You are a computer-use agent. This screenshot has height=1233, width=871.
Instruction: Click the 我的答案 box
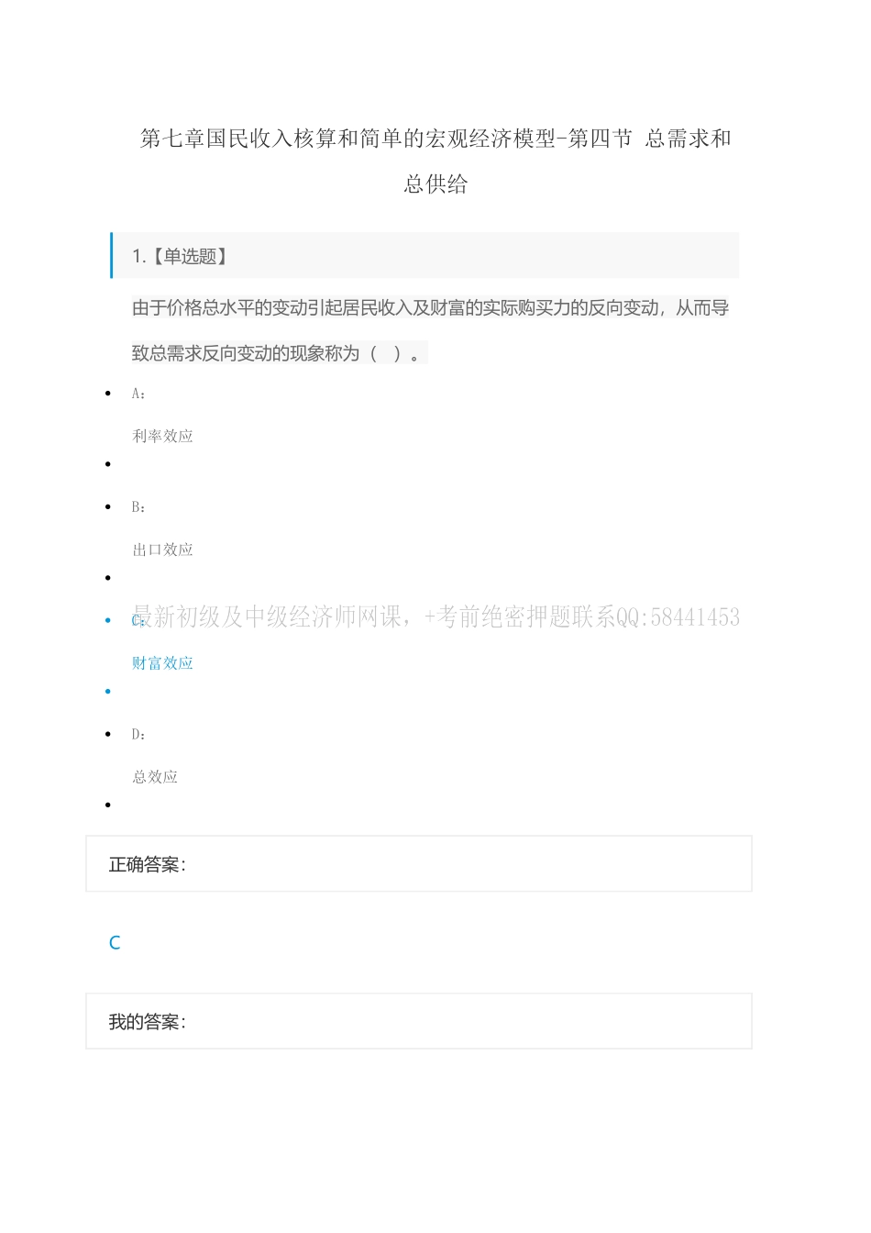coord(419,1021)
